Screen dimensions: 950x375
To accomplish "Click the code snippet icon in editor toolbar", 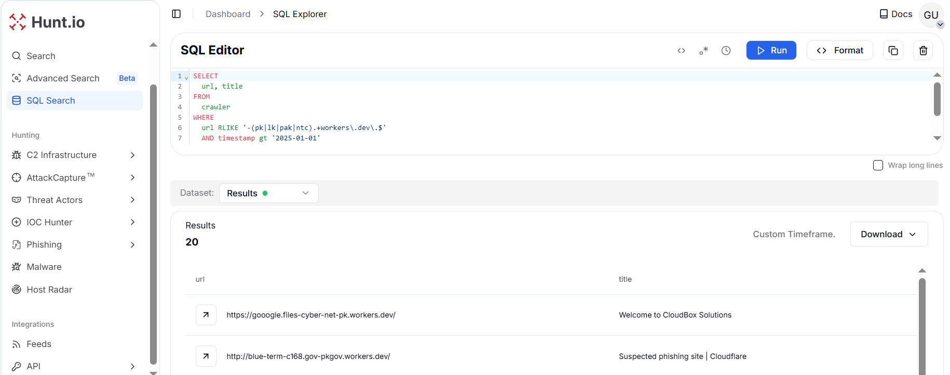I will pos(681,51).
